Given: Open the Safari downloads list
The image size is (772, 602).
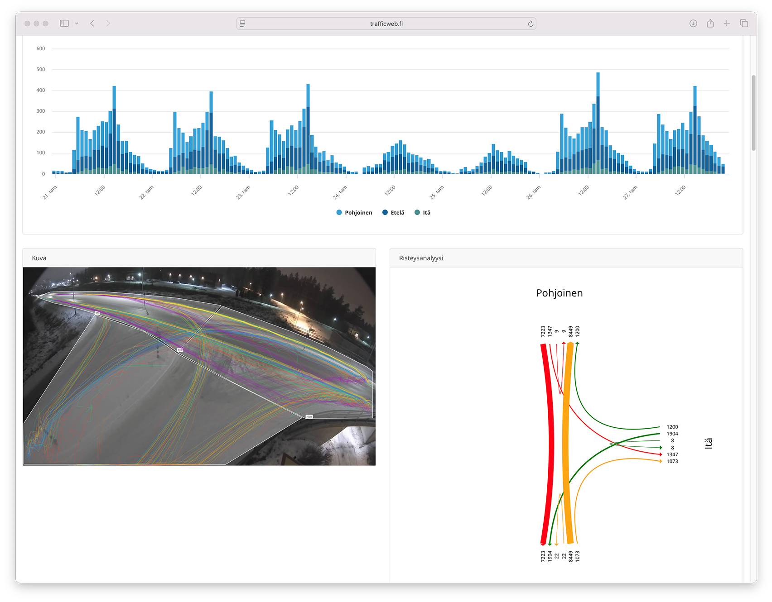Looking at the screenshot, I should pyautogui.click(x=693, y=24).
